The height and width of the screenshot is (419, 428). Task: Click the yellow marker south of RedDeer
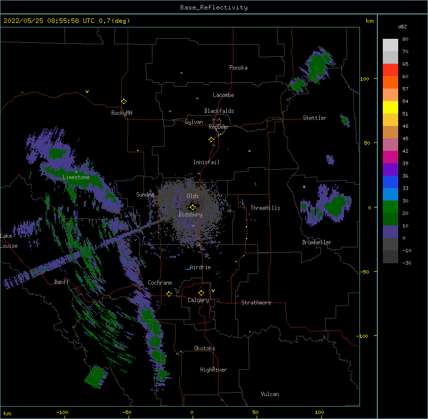pyautogui.click(x=211, y=140)
